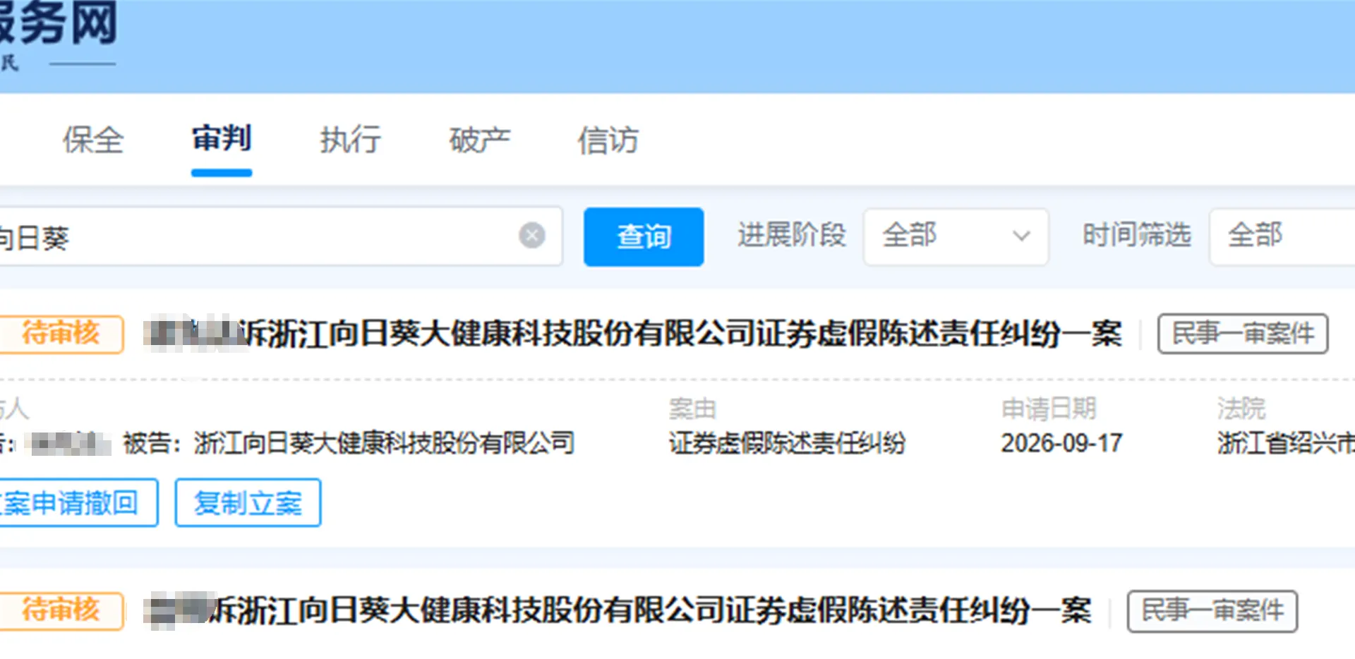Click the second case's 待审核 status tag
Viewport: 1355px width, 659px height.
click(61, 610)
